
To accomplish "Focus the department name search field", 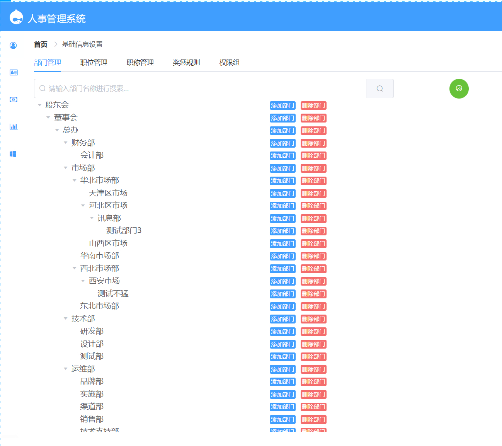I will [200, 89].
